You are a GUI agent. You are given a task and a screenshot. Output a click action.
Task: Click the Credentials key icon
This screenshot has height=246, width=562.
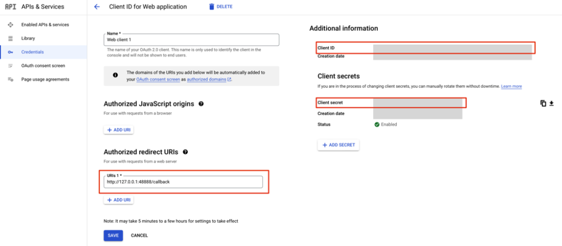tap(10, 52)
